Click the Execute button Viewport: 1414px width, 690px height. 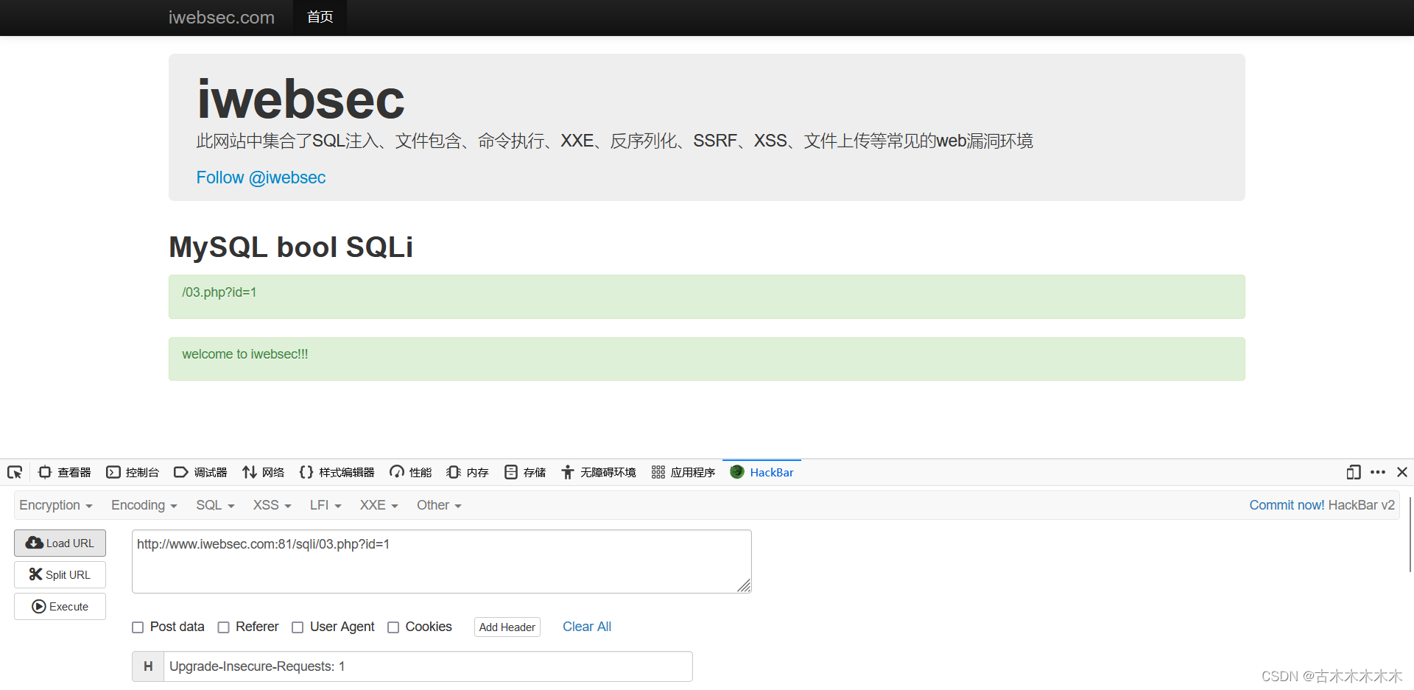click(60, 606)
